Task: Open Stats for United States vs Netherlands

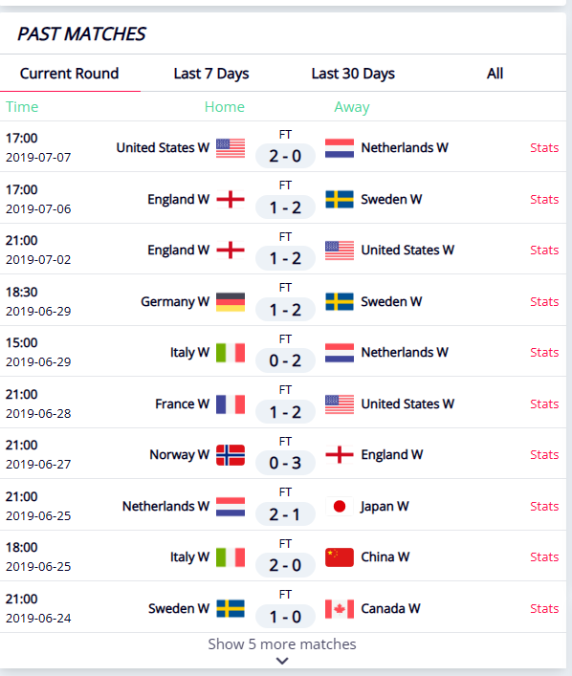Action: (x=544, y=148)
